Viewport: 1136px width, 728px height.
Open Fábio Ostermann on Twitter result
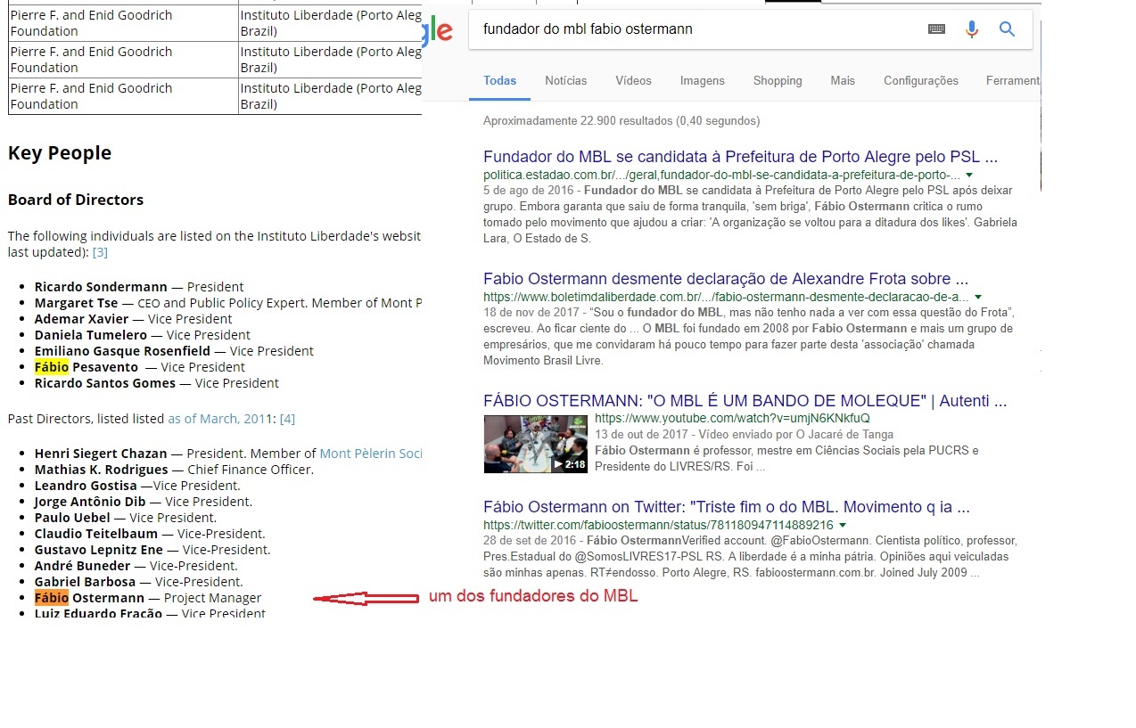[x=726, y=507]
